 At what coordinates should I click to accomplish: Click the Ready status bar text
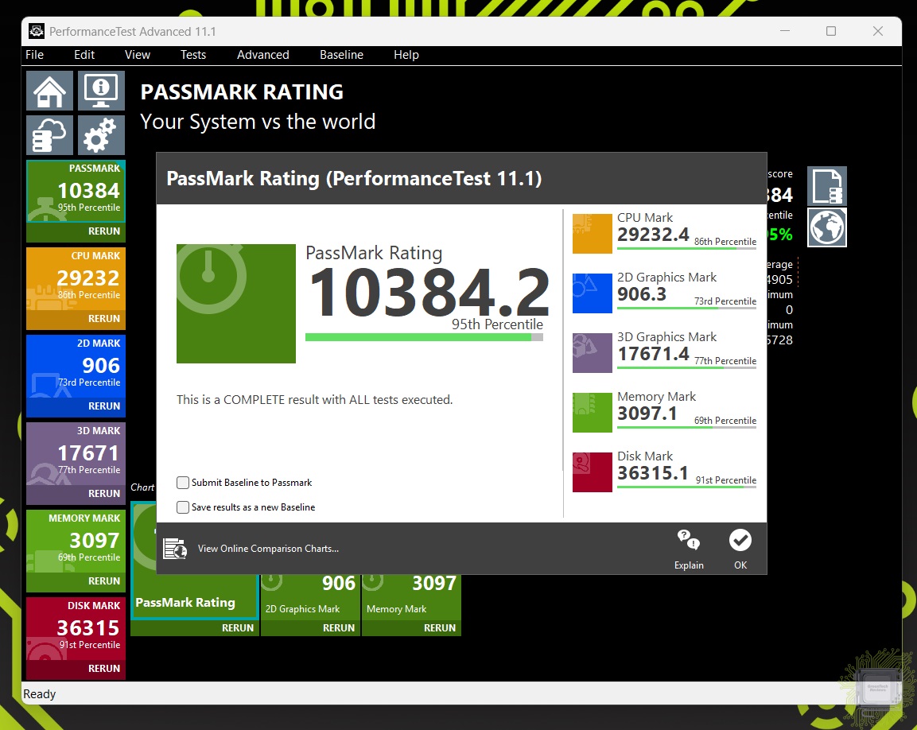click(x=39, y=694)
